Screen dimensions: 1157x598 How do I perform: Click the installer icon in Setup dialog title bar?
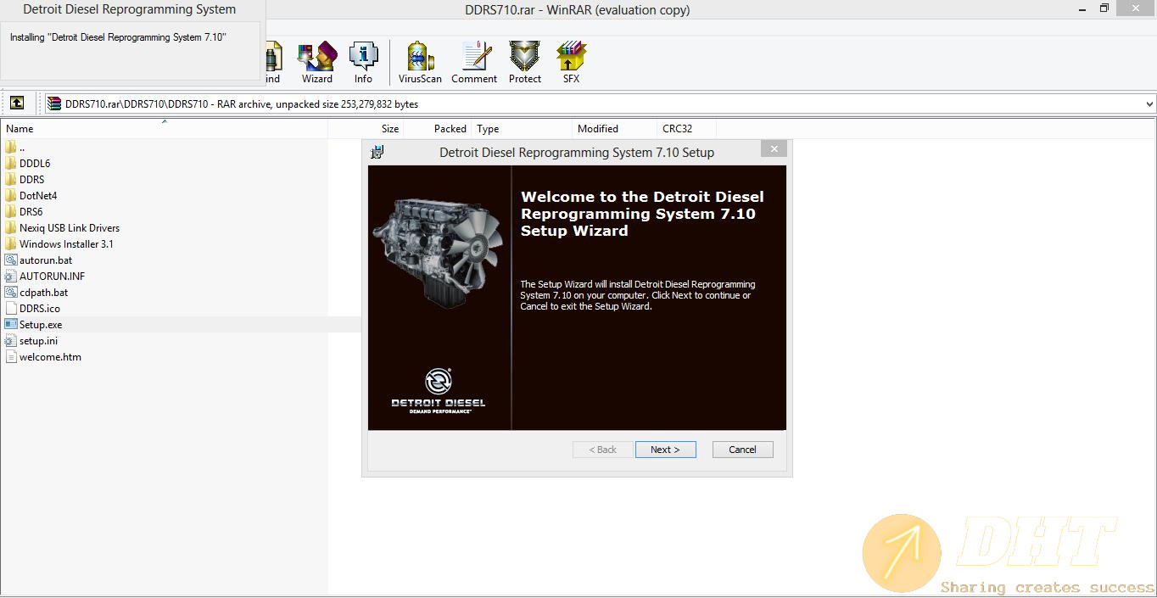(x=377, y=152)
